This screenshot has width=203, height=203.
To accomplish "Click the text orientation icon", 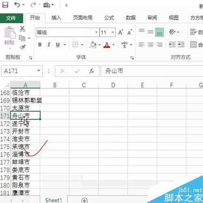I will [x=172, y=32].
